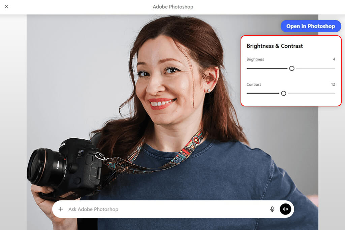Click the Contrast slider handle
Viewport: 345px width, 230px height.
(x=284, y=94)
